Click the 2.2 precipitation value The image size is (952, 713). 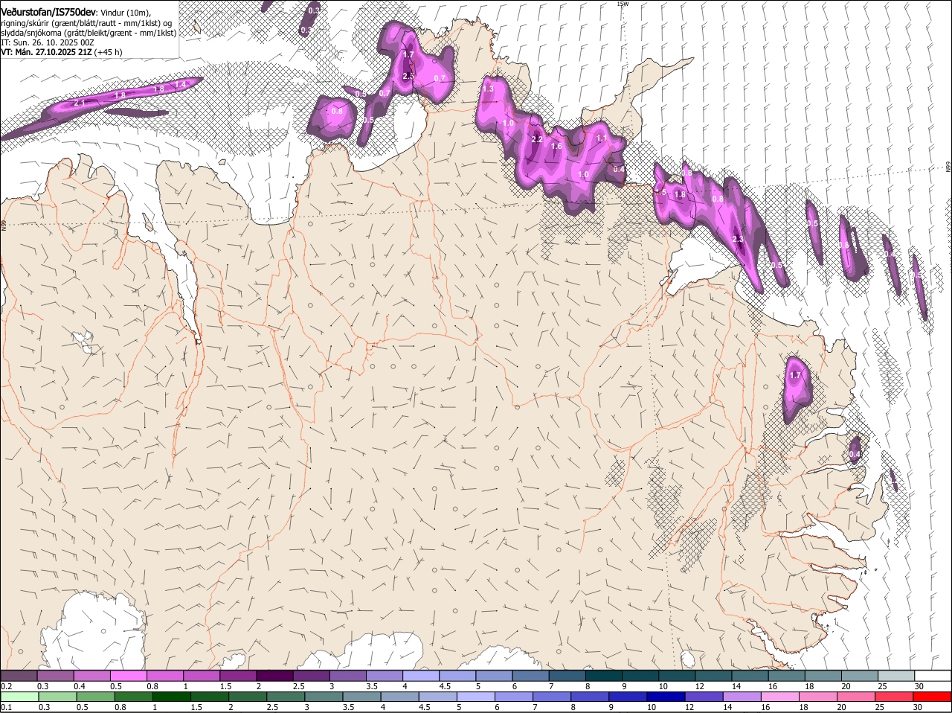[x=538, y=139]
